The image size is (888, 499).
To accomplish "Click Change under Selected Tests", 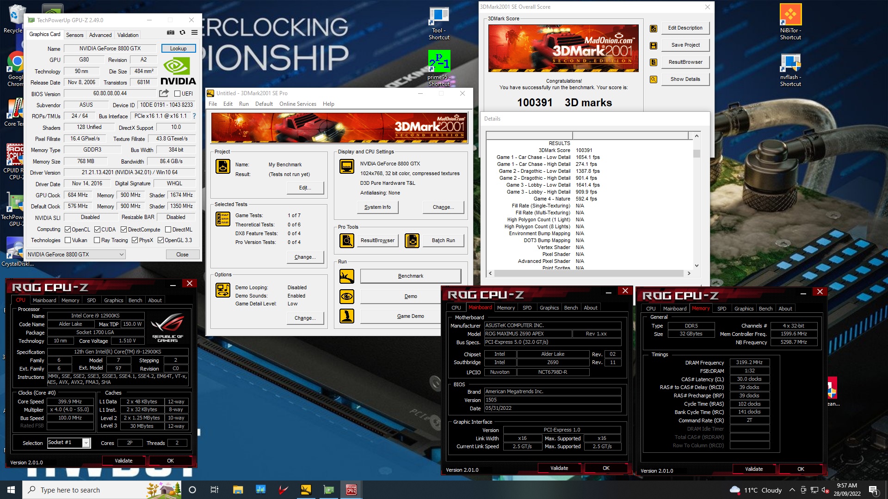I will tap(305, 257).
